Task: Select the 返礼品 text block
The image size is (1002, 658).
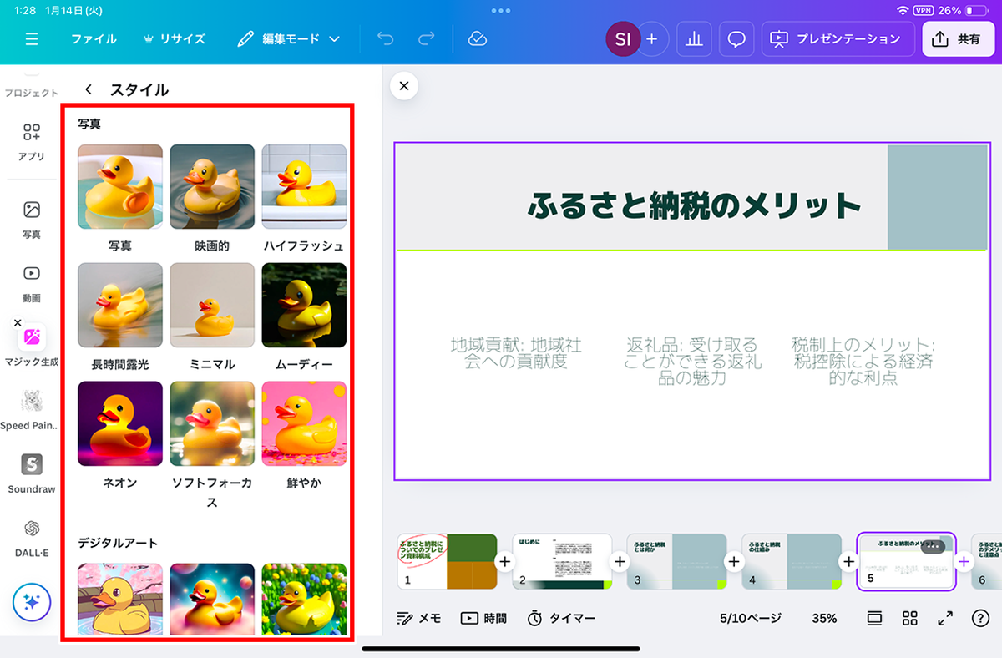Action: point(693,361)
